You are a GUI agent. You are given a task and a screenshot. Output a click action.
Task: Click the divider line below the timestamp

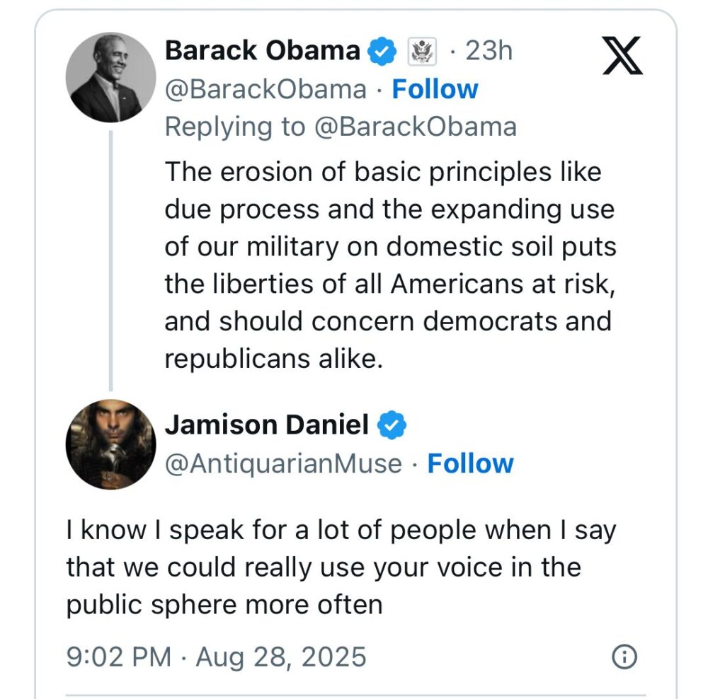pos(355,694)
